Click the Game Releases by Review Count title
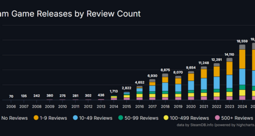 (x=70, y=13)
